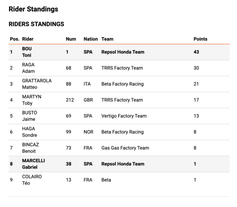Click the Pos. column header
The width and height of the screenshot is (237, 207).
click(x=15, y=39)
